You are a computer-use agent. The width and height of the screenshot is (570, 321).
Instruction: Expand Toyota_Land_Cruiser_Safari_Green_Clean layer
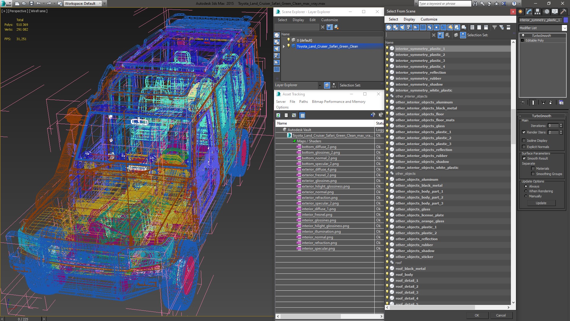tap(284, 46)
